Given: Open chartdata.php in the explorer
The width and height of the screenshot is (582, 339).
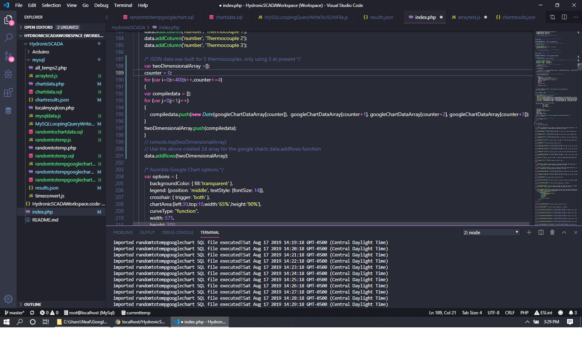Looking at the screenshot, I should tap(61, 84).
